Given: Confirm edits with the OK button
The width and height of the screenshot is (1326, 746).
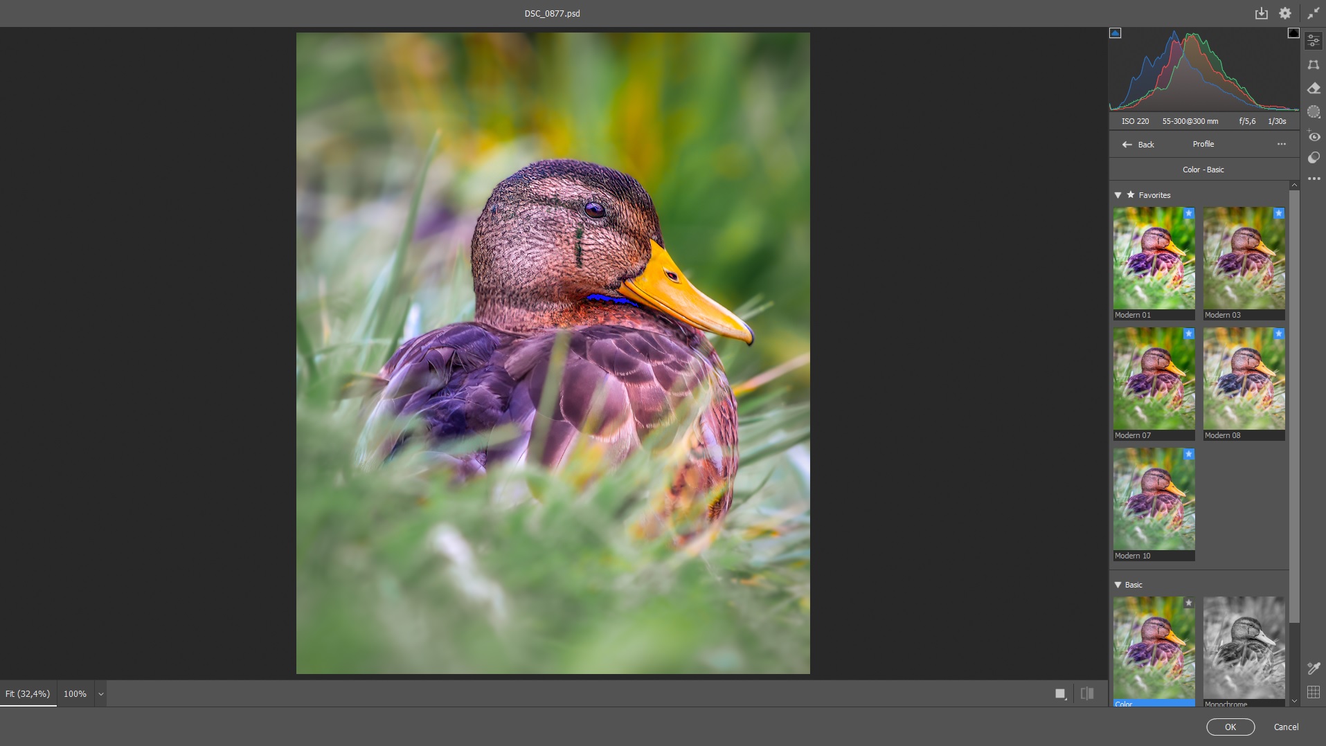Looking at the screenshot, I should 1230,727.
